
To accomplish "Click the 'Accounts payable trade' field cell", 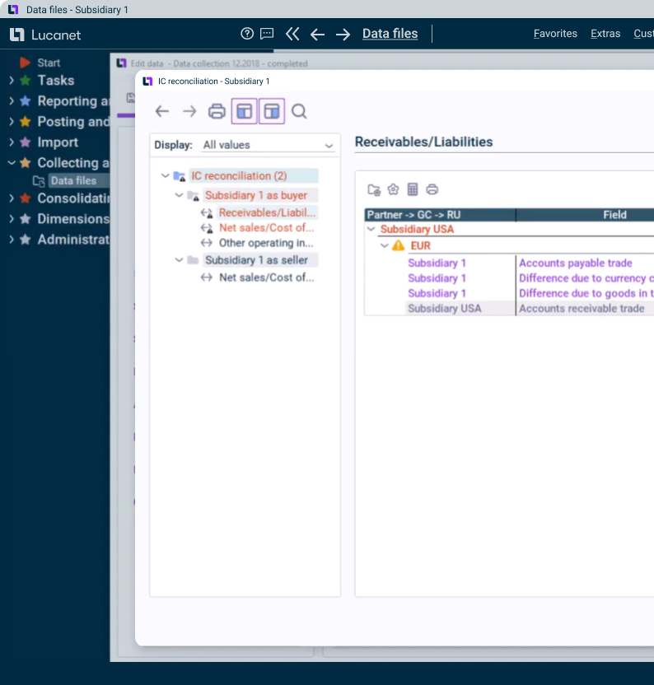I will [575, 263].
